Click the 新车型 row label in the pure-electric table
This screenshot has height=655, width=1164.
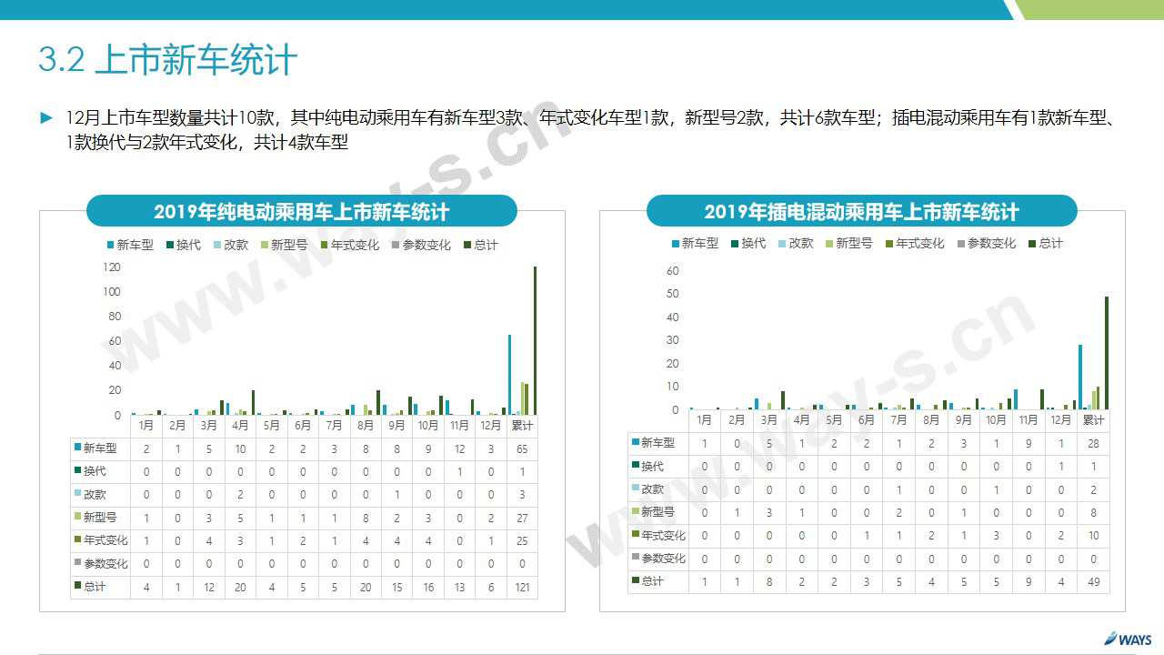tap(100, 448)
